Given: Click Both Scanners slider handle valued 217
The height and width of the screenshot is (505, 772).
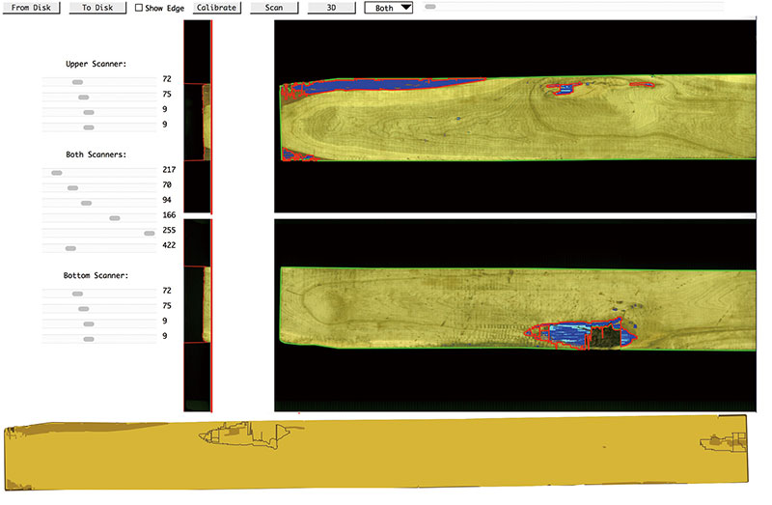Looking at the screenshot, I should (x=56, y=173).
